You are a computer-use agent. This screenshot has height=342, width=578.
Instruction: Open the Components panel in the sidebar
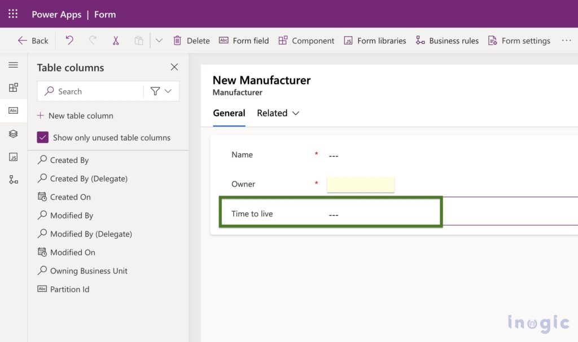[x=14, y=87]
